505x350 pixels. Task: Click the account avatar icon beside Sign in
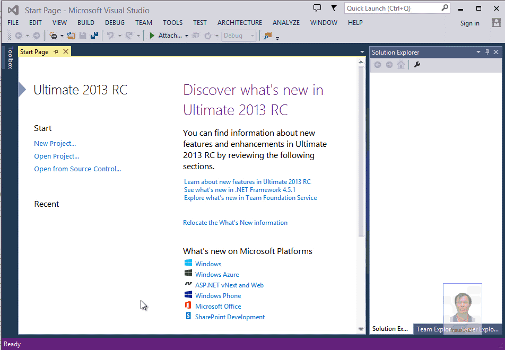click(496, 23)
